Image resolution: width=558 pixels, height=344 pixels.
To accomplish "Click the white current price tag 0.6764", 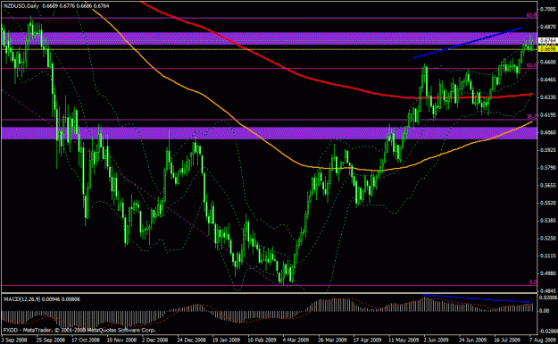I will pyautogui.click(x=548, y=40).
